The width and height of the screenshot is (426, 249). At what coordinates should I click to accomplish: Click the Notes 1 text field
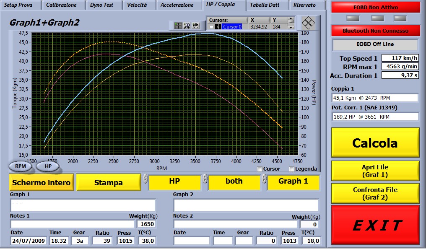tap(69, 224)
